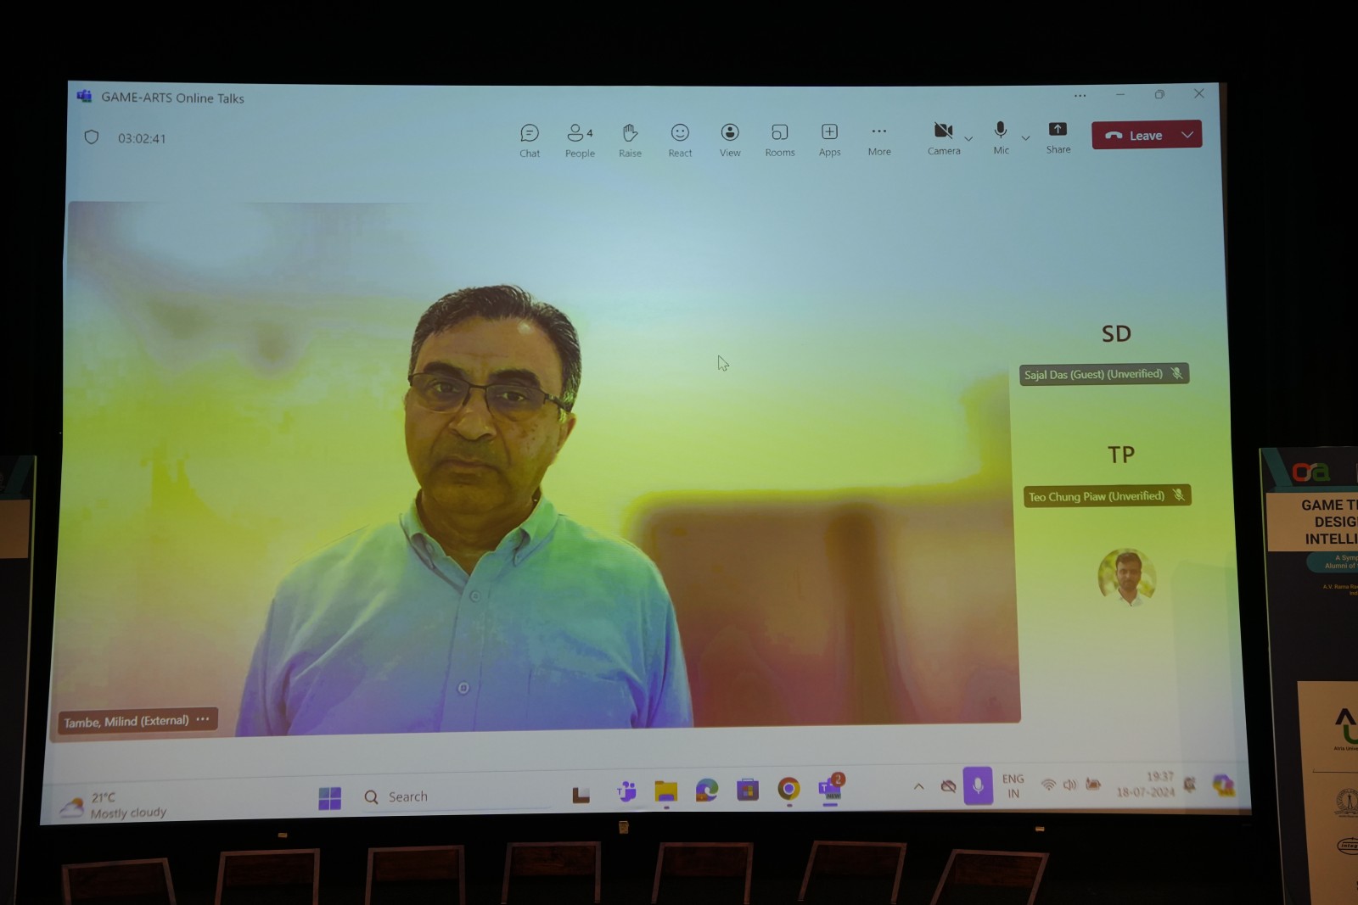Select the participant photo thumbnail

(1126, 576)
